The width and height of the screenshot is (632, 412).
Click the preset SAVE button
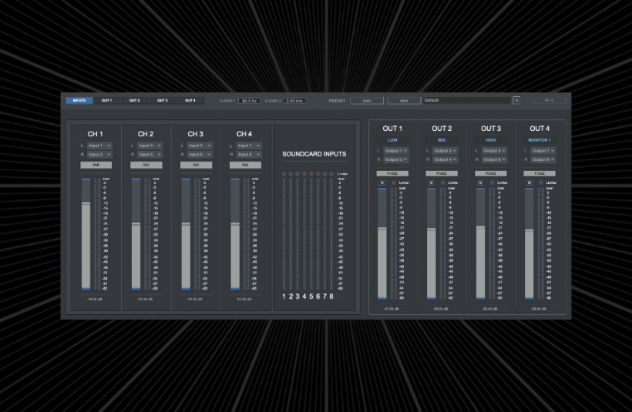(x=404, y=100)
